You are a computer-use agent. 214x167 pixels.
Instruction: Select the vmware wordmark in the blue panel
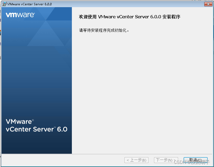pos(20,15)
